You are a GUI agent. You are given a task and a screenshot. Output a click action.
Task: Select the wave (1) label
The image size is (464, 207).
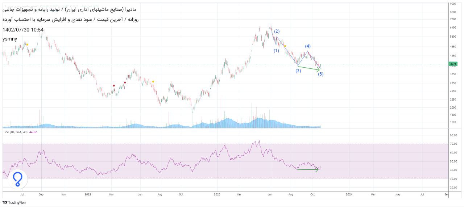click(x=276, y=51)
